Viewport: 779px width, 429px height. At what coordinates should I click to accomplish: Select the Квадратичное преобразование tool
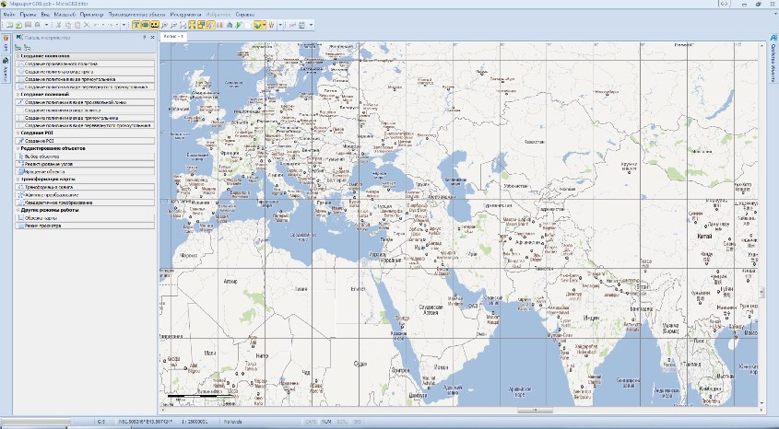[x=85, y=203]
